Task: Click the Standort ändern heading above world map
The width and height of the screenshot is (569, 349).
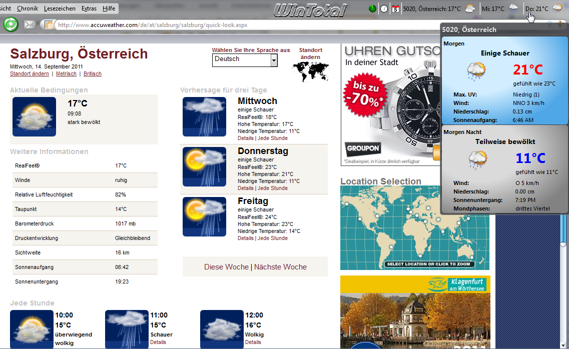Action: [311, 53]
